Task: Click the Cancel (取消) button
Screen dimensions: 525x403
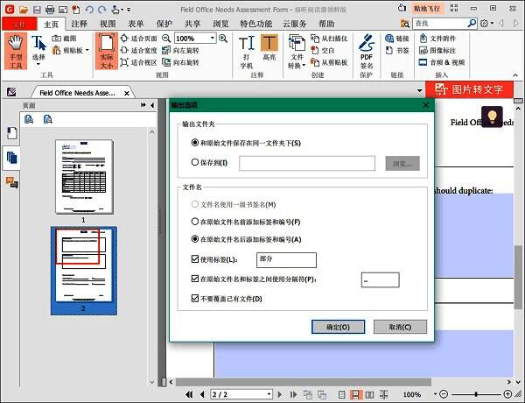Action: 400,327
